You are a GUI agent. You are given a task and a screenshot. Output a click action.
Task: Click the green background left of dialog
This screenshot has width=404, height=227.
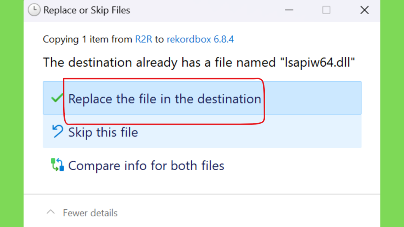[11, 113]
